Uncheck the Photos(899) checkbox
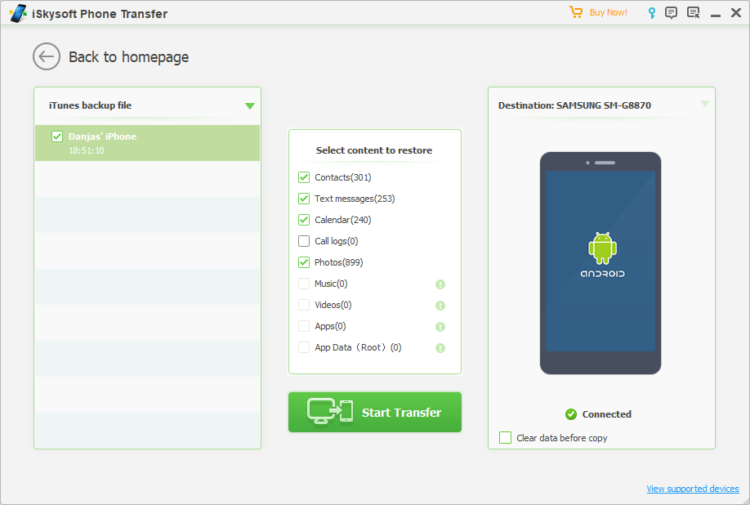This screenshot has height=505, width=750. pos(304,262)
